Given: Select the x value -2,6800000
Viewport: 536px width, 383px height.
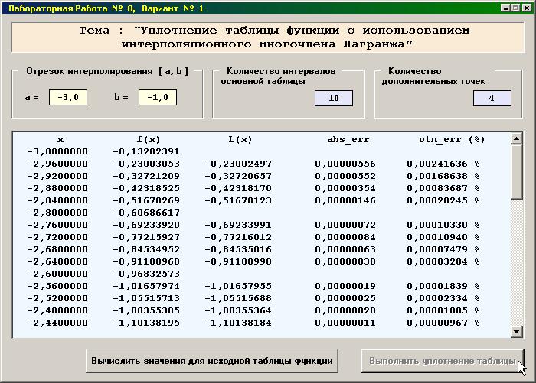Looking at the screenshot, I should (57, 249).
